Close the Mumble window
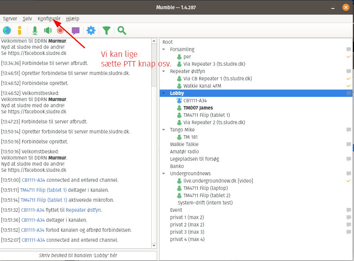This screenshot has width=354, height=261. 346,7
